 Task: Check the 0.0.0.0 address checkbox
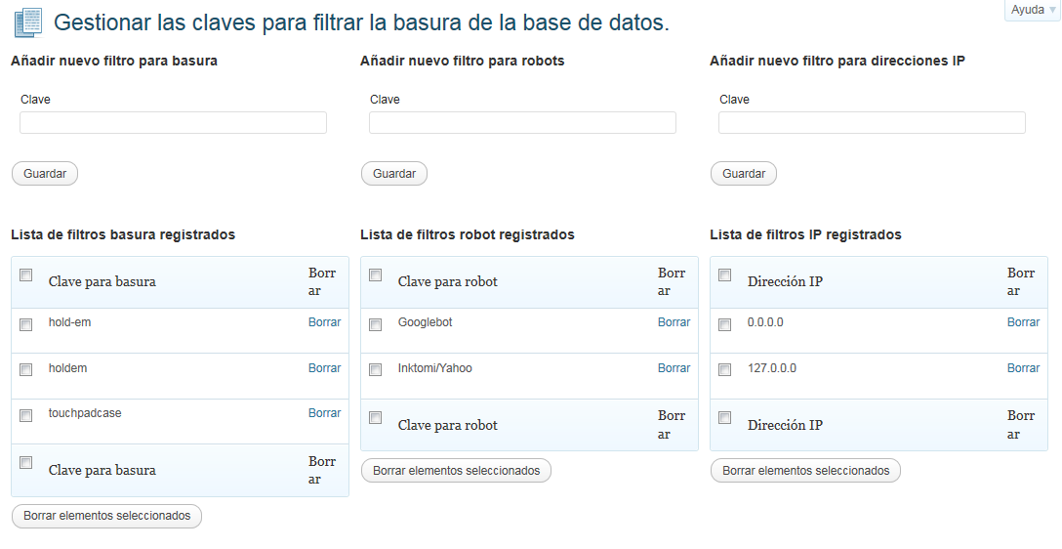[724, 324]
